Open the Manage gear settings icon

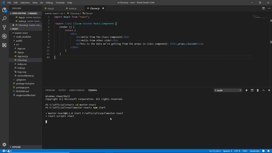4,144
